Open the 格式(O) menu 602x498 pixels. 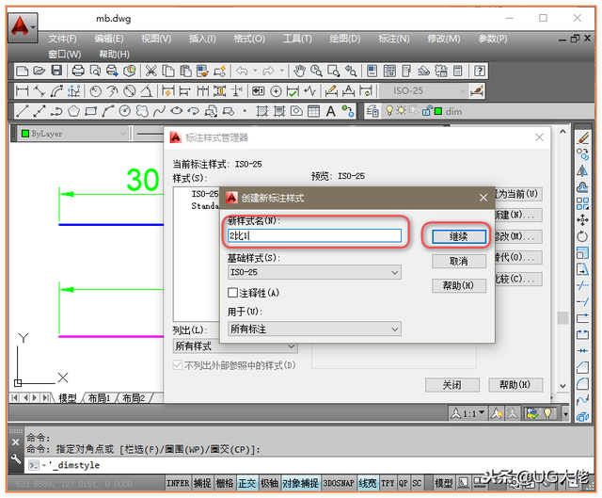(x=249, y=39)
